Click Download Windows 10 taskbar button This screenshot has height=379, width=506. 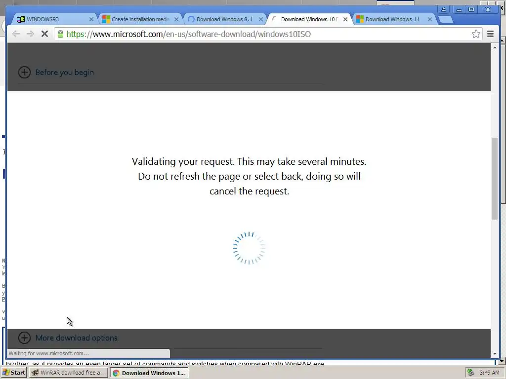149,373
